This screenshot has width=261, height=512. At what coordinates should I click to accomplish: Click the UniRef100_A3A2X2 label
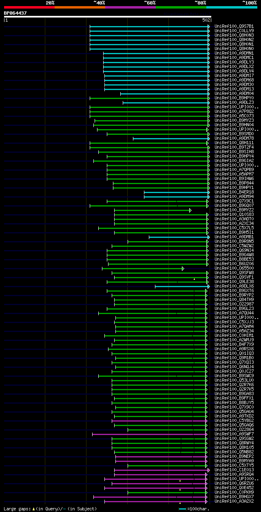234,501
